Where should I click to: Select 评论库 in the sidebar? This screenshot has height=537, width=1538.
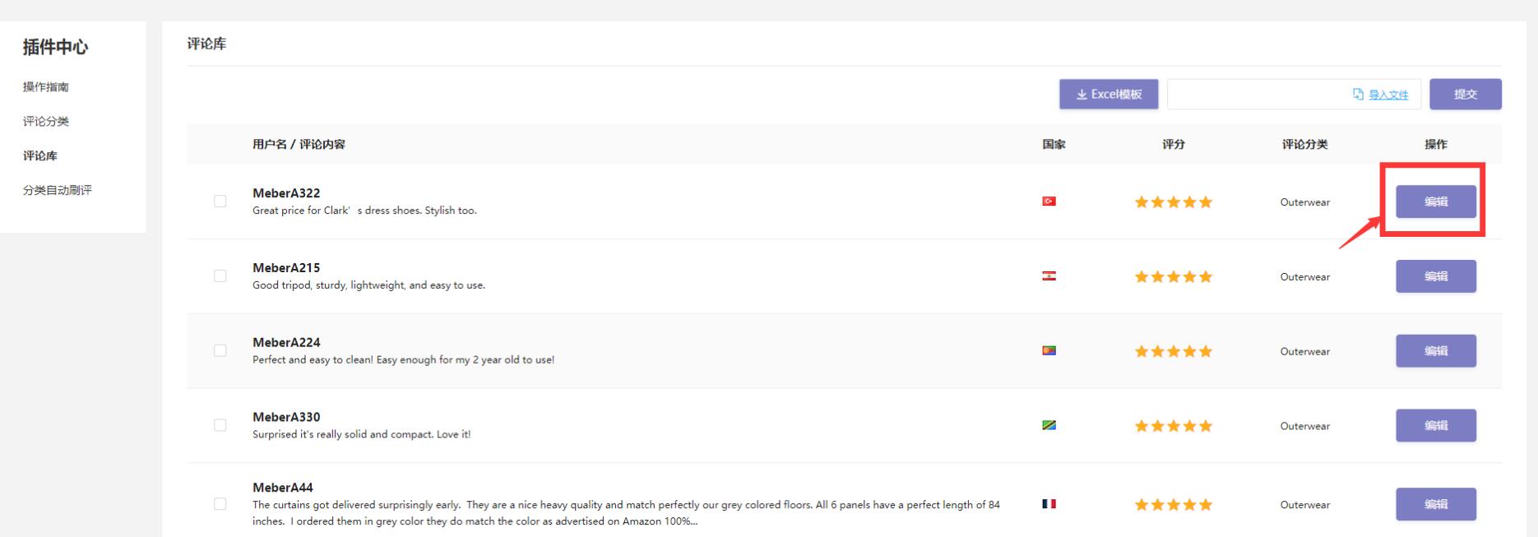pyautogui.click(x=40, y=156)
